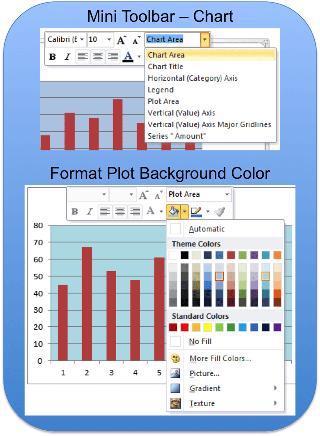
Task: Toggle center alignment in Plot Area toolbar
Action: pos(120,212)
